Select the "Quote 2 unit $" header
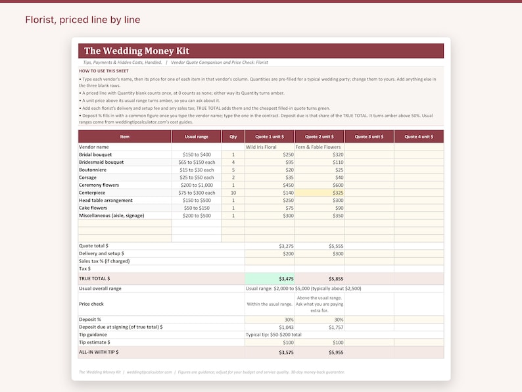This screenshot has height=392, width=522. tap(320, 137)
